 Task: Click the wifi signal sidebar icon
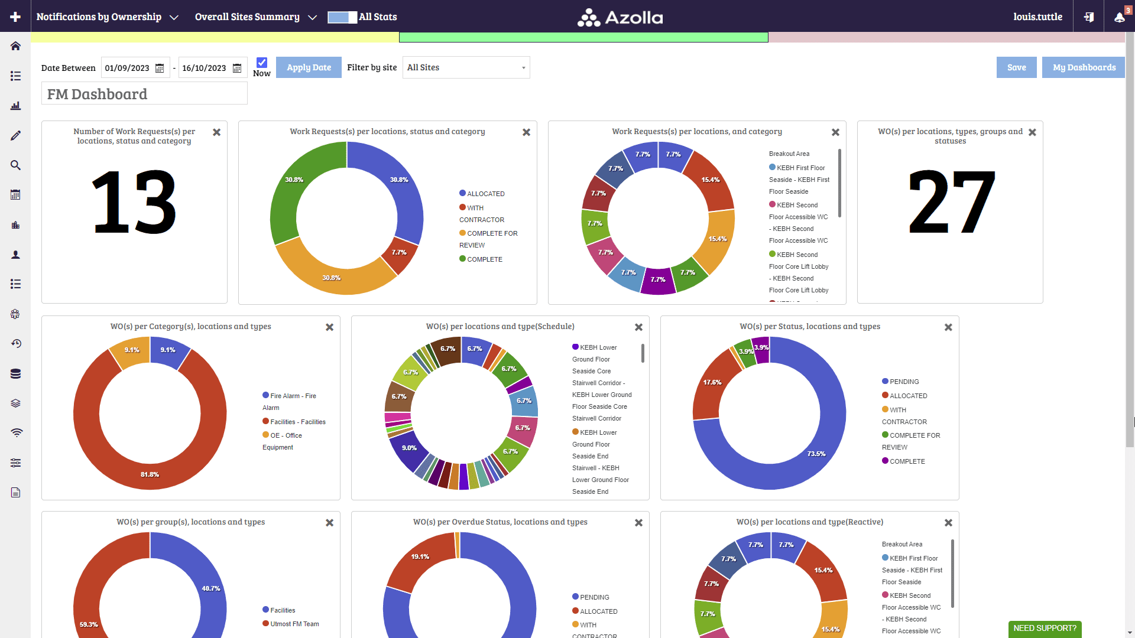(15, 433)
